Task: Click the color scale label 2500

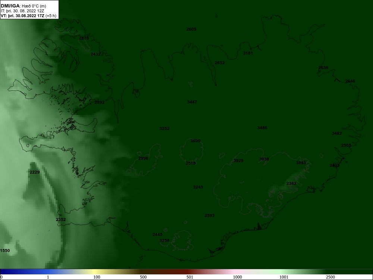Action: (x=330, y=277)
